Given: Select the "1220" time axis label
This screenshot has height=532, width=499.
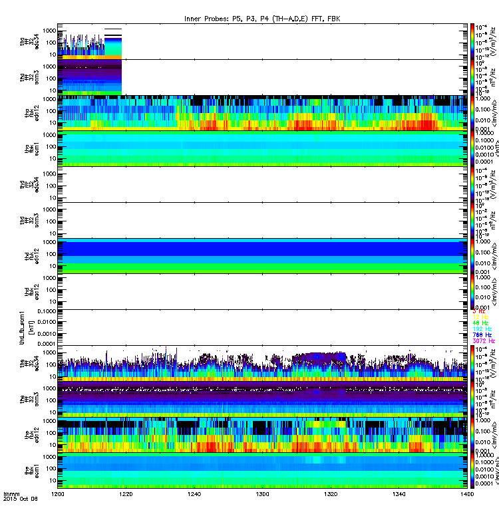Looking at the screenshot, I should coord(126,494).
